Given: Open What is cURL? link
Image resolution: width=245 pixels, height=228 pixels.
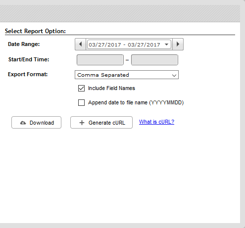Looking at the screenshot, I should tap(156, 122).
